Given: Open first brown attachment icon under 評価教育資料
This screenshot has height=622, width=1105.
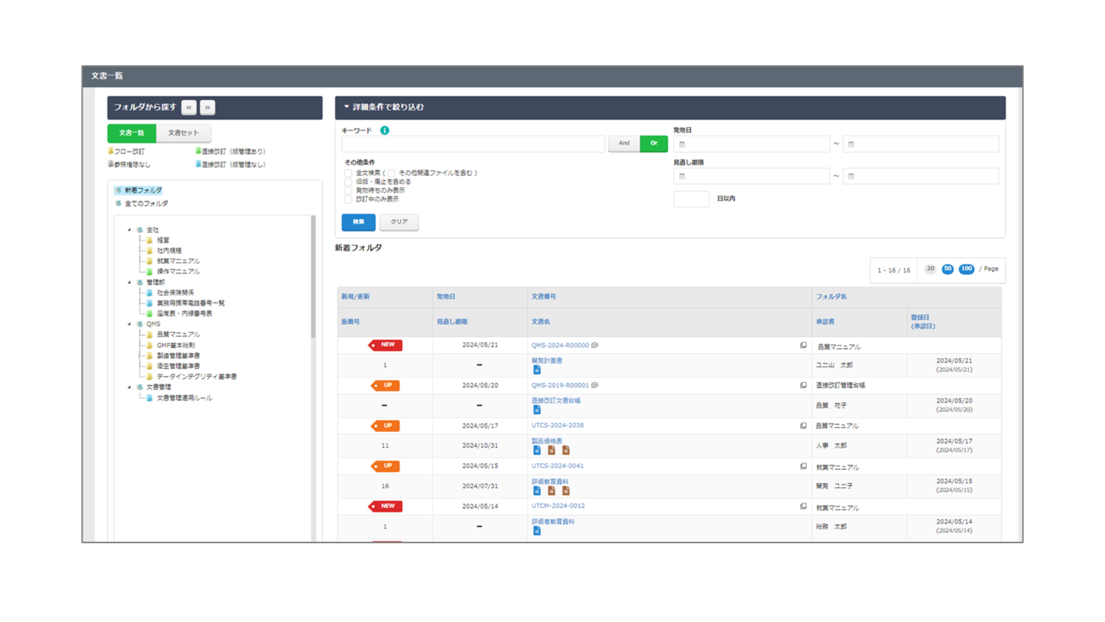Looking at the screenshot, I should click(x=551, y=491).
